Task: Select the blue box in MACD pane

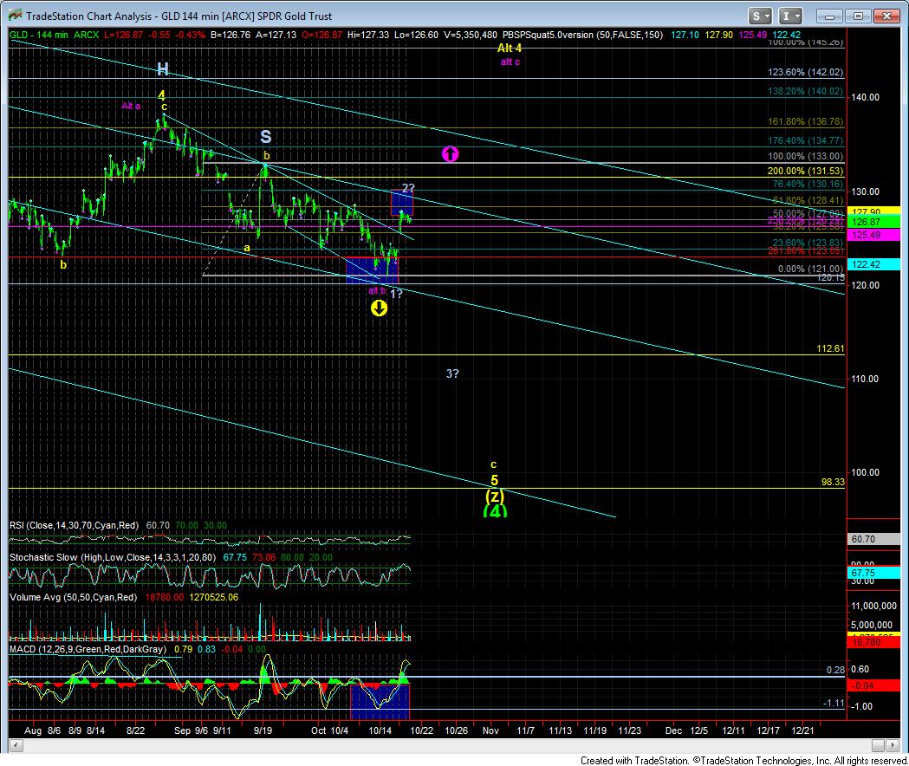Action: point(380,702)
